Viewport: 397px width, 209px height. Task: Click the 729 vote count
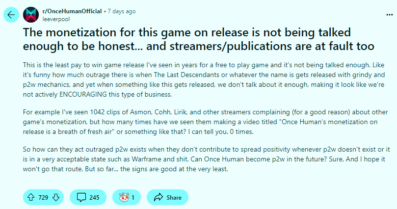coord(43,198)
